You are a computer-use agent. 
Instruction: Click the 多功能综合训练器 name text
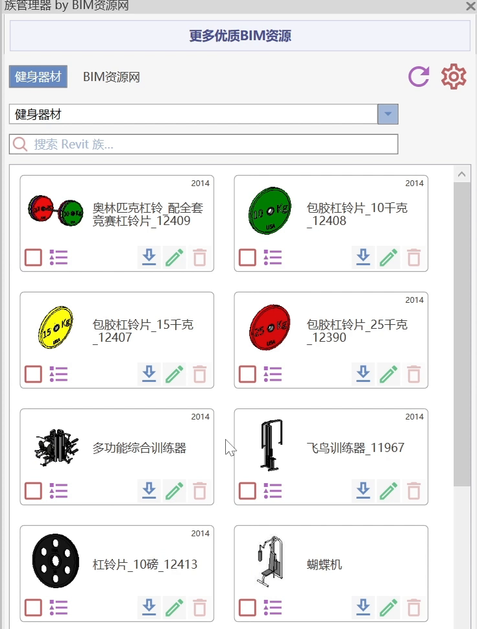coord(140,447)
